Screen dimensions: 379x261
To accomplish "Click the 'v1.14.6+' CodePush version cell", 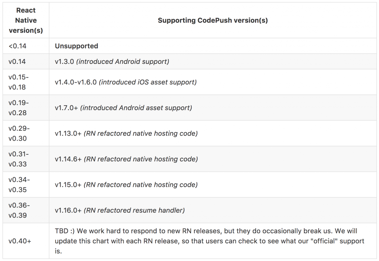I will tap(126, 159).
